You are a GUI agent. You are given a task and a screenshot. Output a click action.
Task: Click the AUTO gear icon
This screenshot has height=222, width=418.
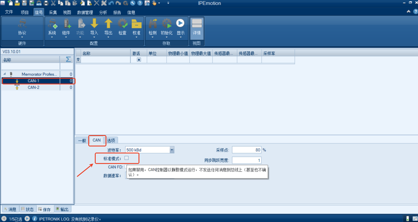39,3
